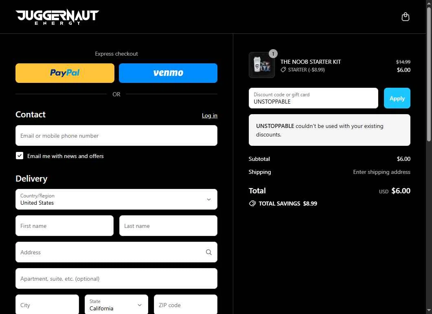Screen dimensions: 432x314
Task: Click THE NOOB STARTER KIT product name
Action: tap(311, 62)
